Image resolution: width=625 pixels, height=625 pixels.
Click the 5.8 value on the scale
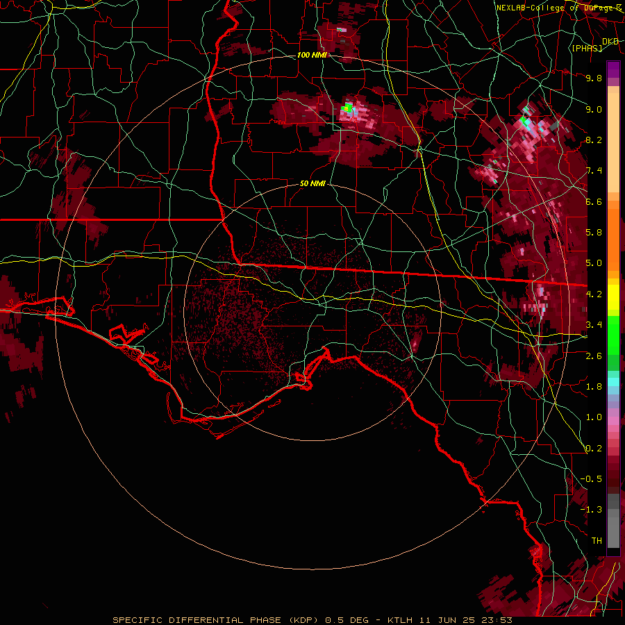[594, 233]
